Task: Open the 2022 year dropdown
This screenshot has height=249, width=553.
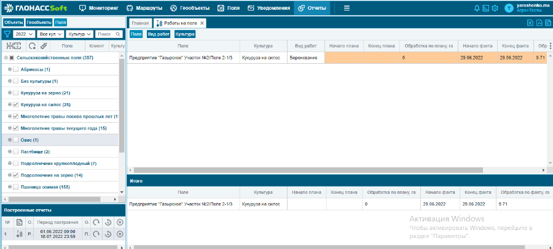Action: (23, 34)
